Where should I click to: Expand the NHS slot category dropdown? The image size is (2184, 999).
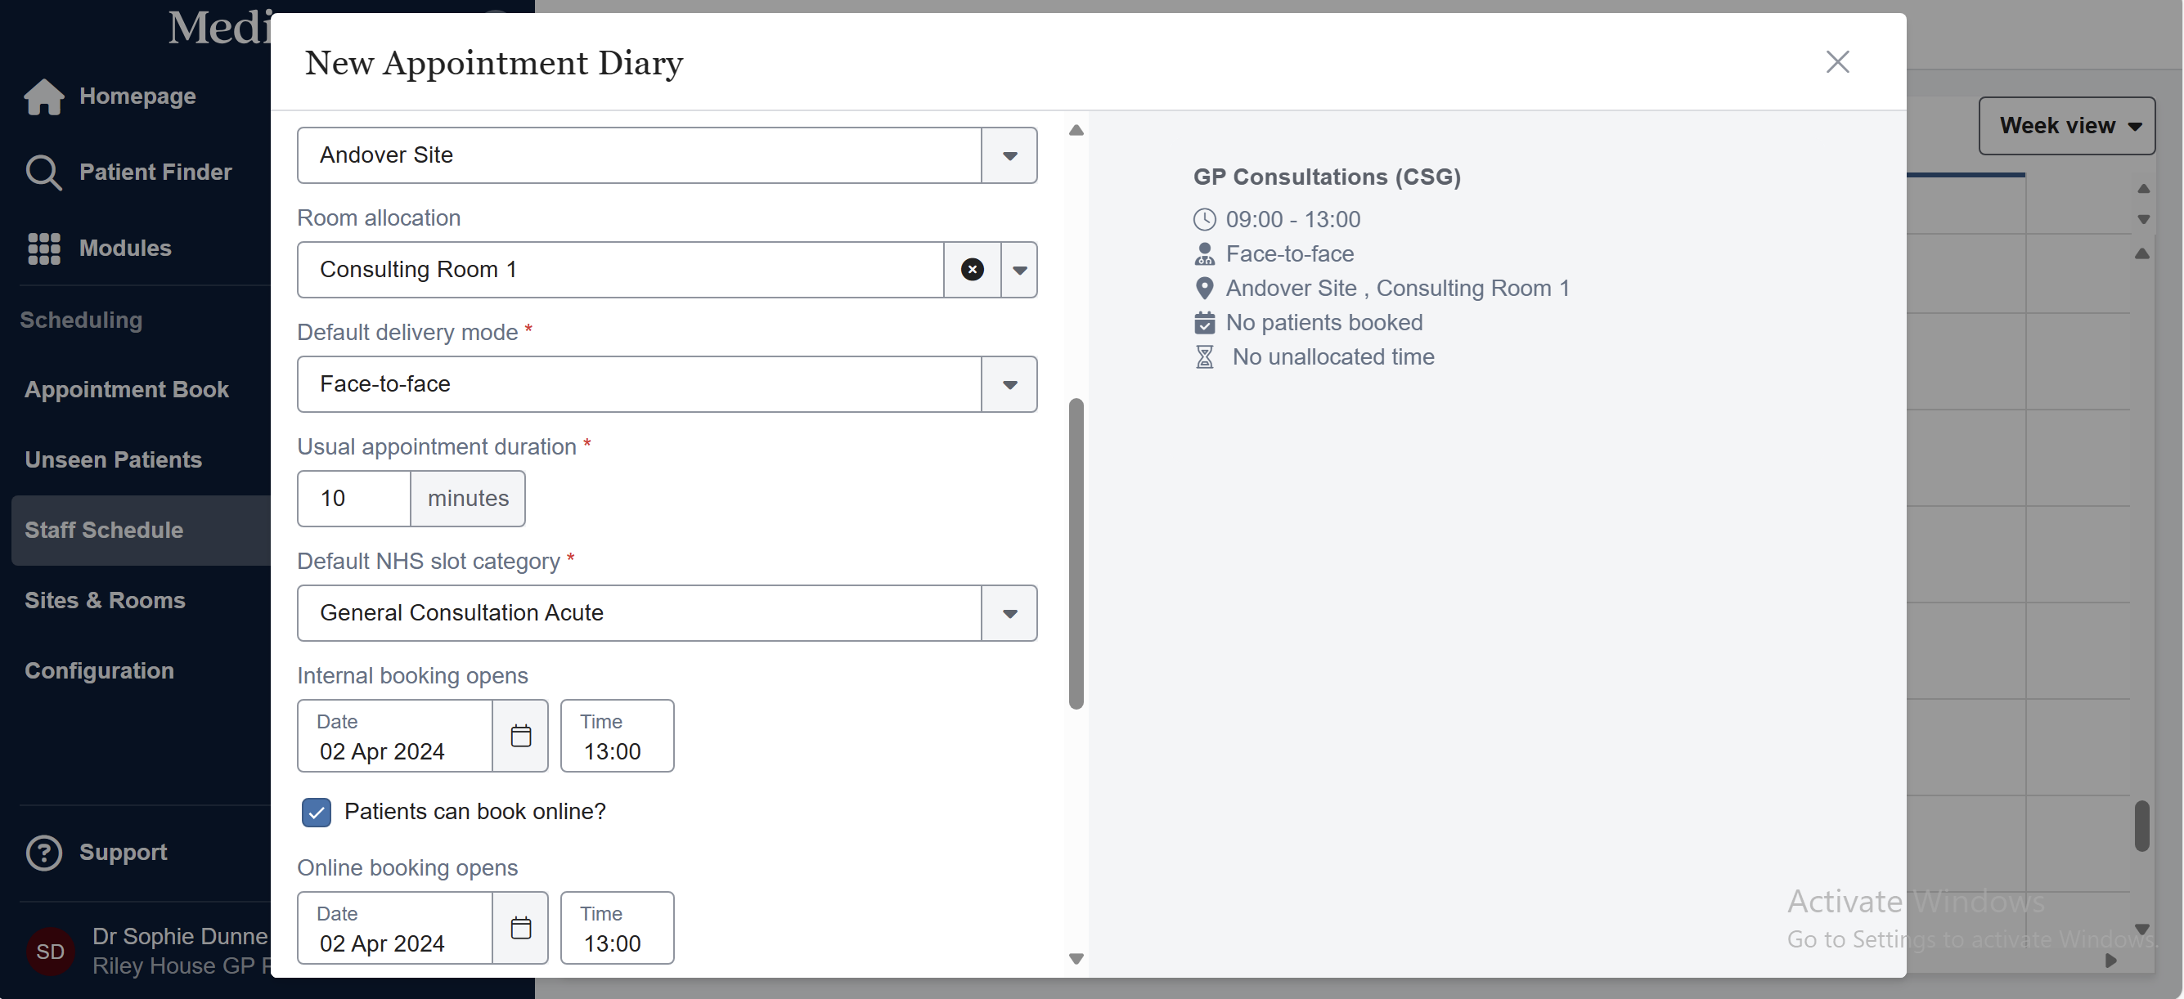[x=1009, y=613]
